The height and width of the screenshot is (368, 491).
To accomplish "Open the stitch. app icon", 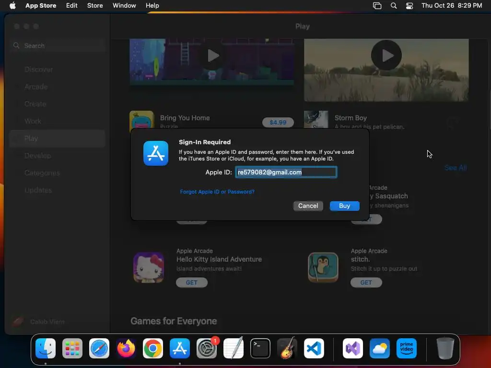I will [x=323, y=267].
